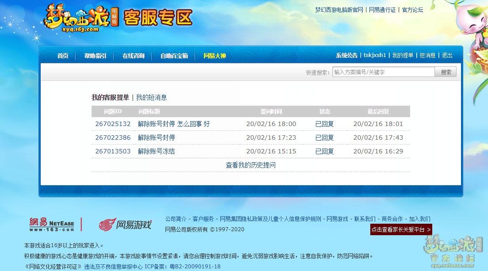The height and width of the screenshot is (271, 488).
Task: Open the 联系我们 footer link
Action: [x=365, y=219]
